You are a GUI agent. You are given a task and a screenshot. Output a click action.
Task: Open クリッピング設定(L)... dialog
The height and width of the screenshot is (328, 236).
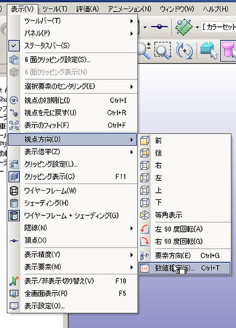tap(72, 164)
